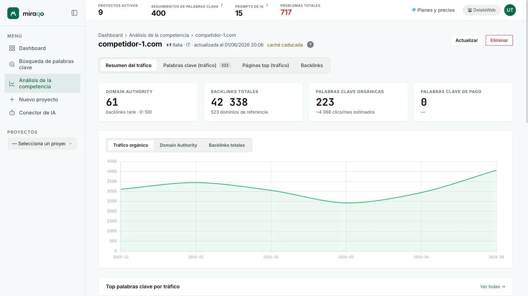This screenshot has height=296, width=528.
Task: Click the Proyectos activos value 9
Action: click(100, 12)
